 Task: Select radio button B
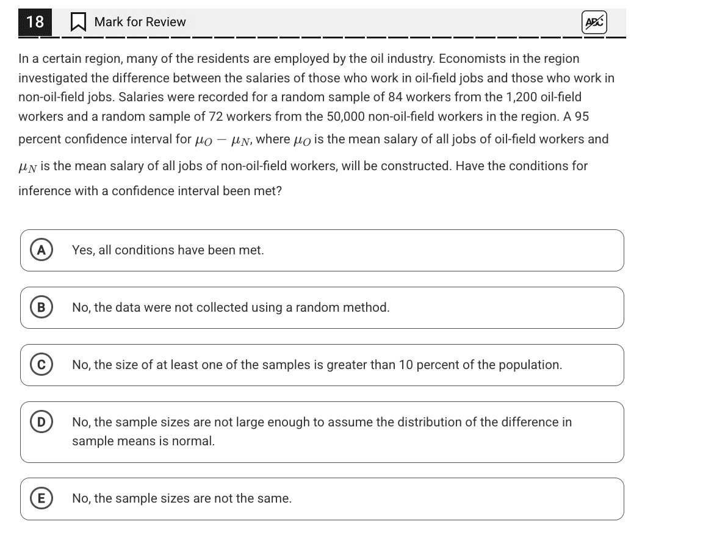click(x=41, y=307)
